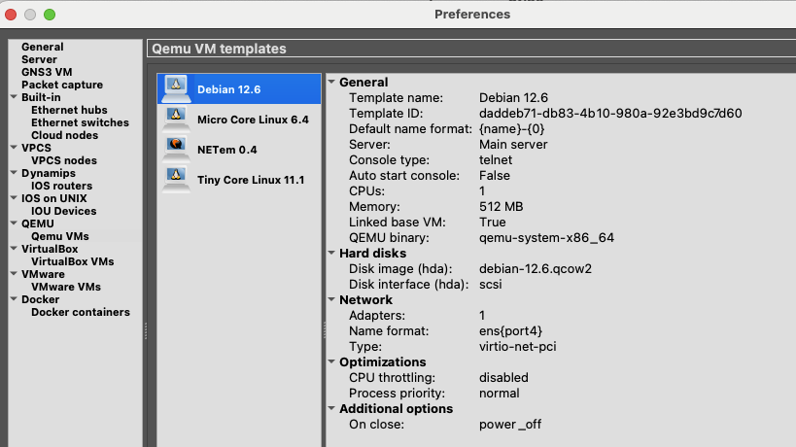This screenshot has width=796, height=447.
Task: Click the Name format value ens{port4}
Action: click(510, 330)
